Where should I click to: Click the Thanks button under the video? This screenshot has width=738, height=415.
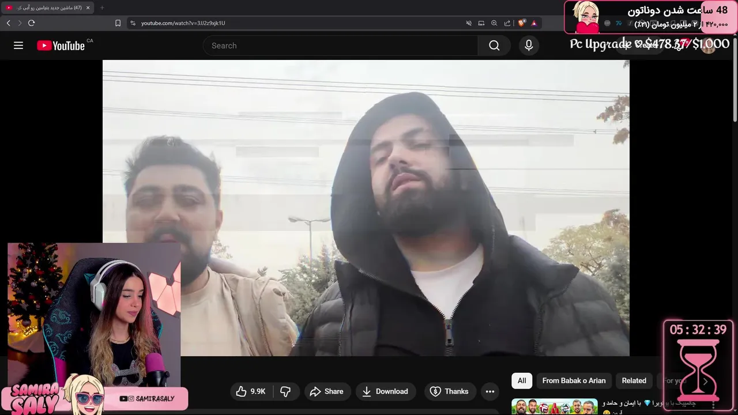point(450,391)
